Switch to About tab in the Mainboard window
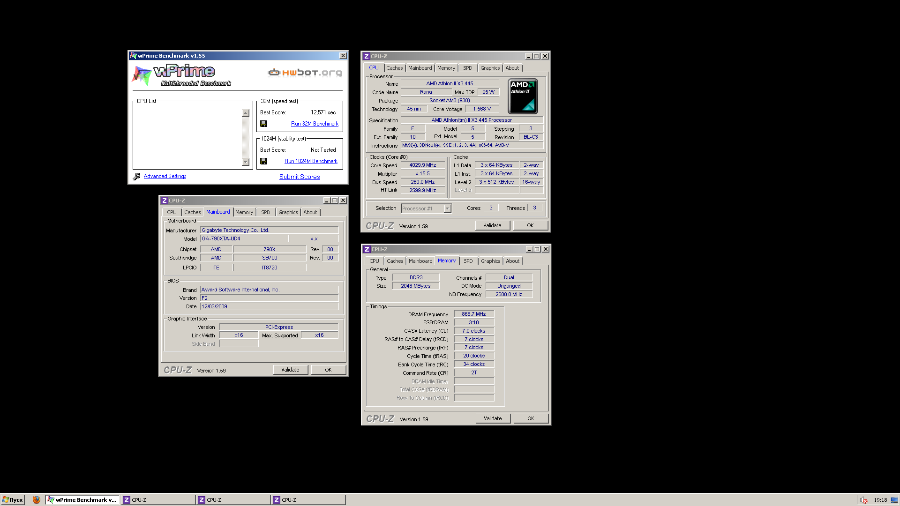Image resolution: width=900 pixels, height=506 pixels. click(310, 212)
